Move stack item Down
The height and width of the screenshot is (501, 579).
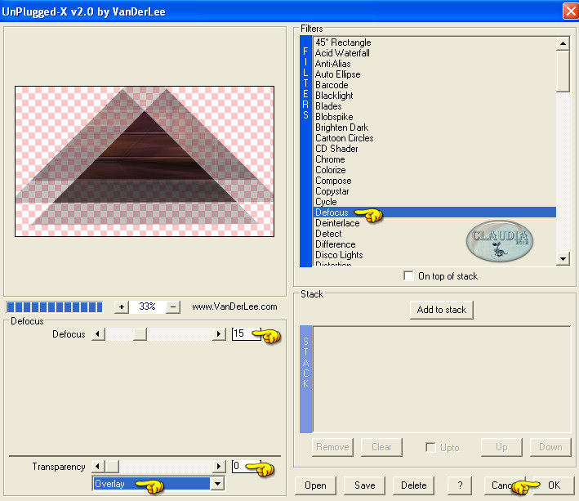point(550,447)
